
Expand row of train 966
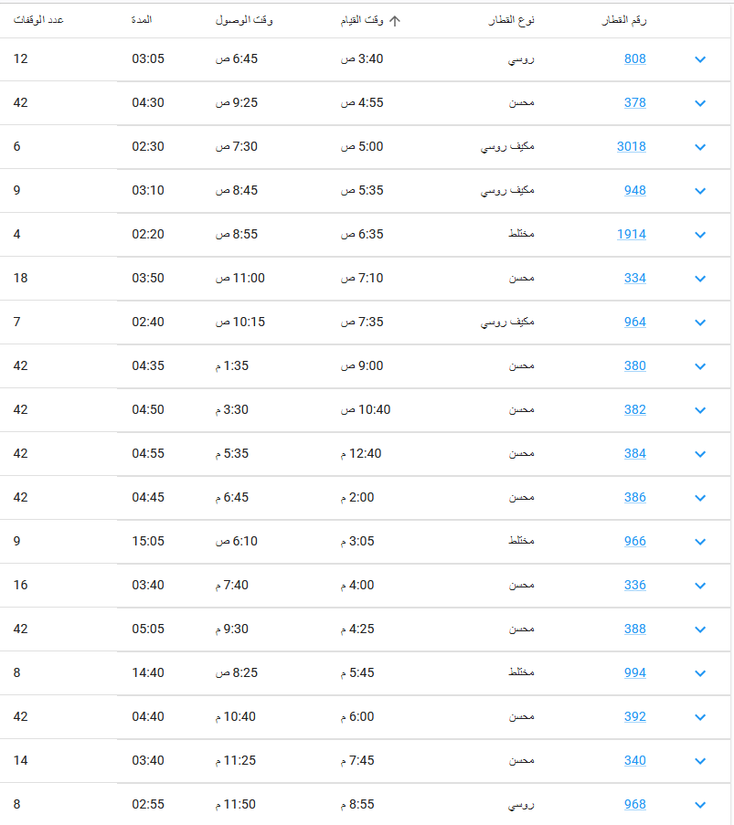click(x=700, y=542)
